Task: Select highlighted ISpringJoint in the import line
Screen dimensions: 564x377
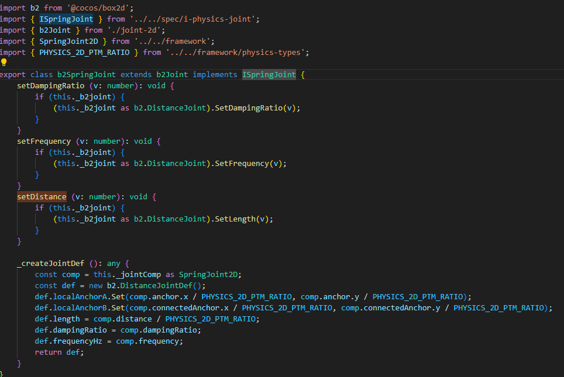Action: (x=66, y=19)
